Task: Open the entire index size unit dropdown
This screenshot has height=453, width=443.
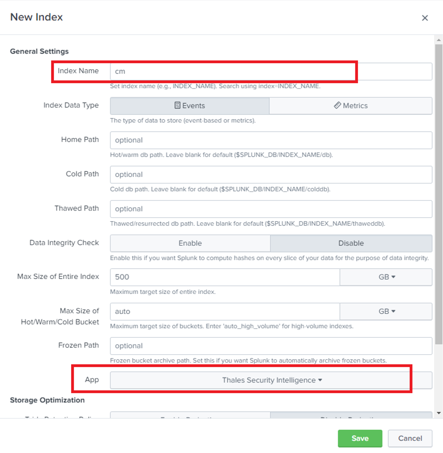Action: click(386, 277)
